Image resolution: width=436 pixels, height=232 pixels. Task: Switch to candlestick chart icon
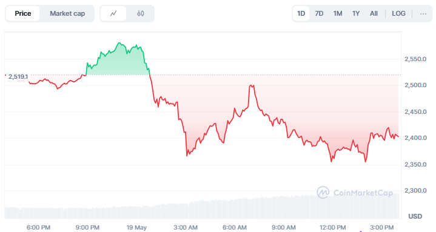pos(141,13)
